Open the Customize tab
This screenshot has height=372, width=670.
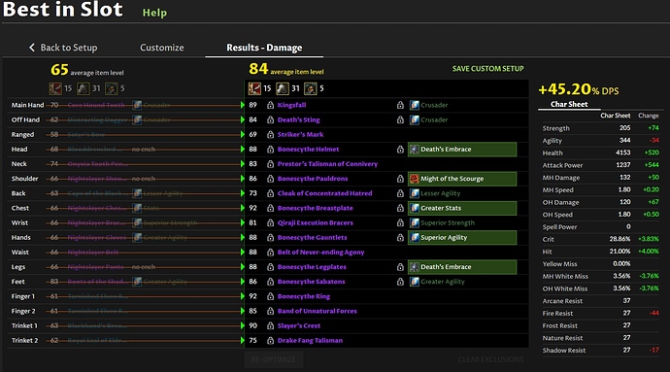(x=162, y=48)
